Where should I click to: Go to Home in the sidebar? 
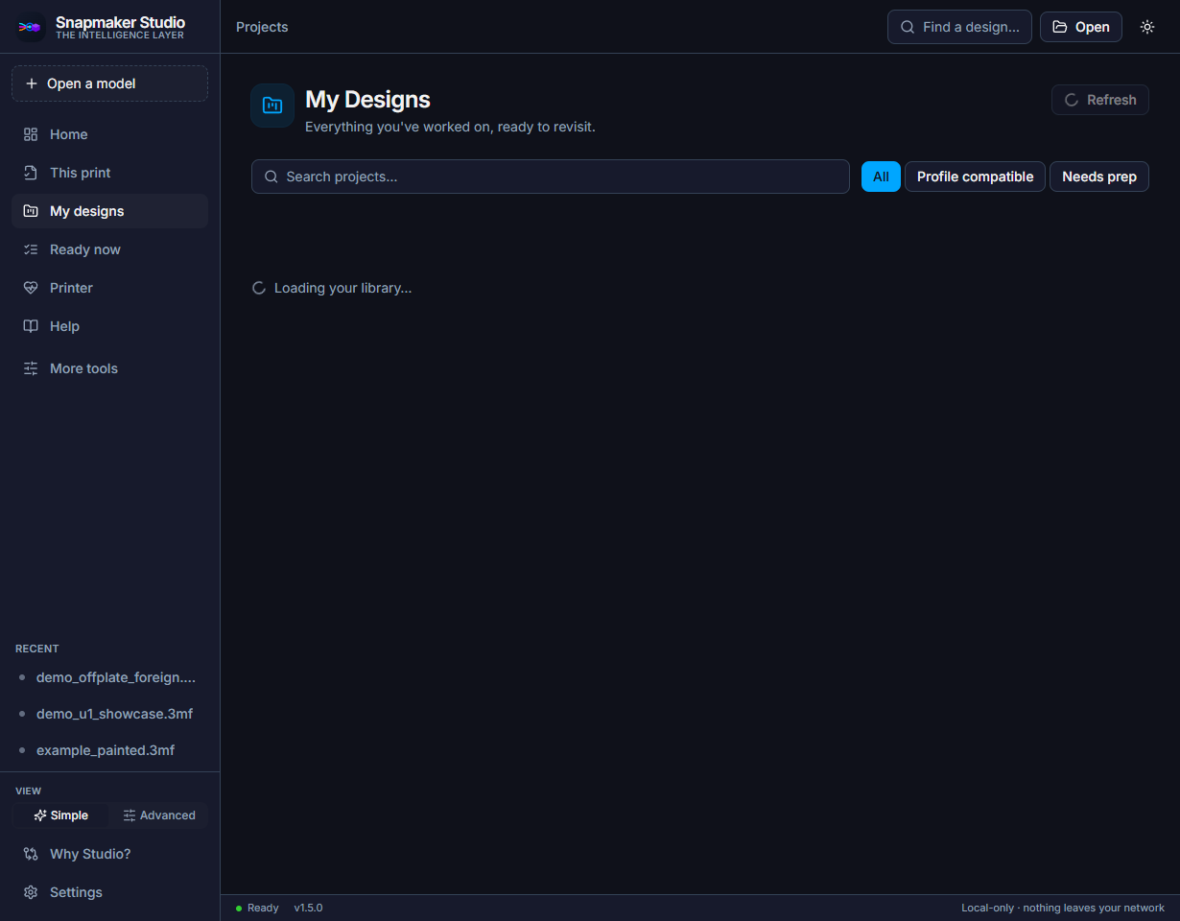click(x=109, y=134)
